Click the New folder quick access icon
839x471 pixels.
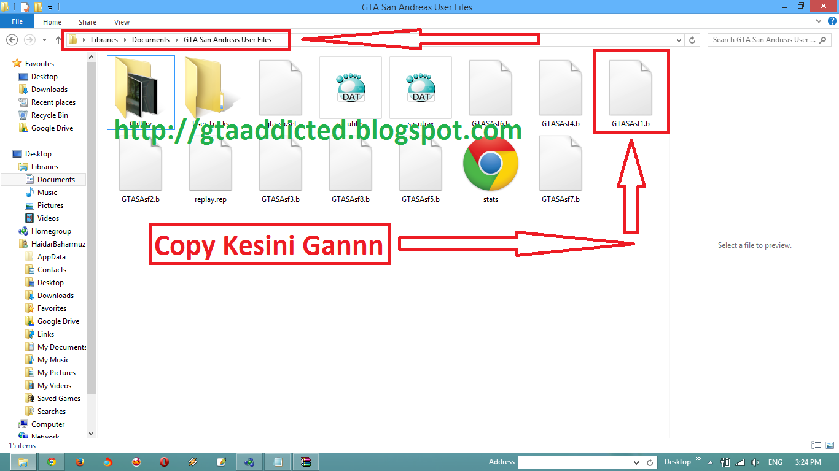point(38,7)
